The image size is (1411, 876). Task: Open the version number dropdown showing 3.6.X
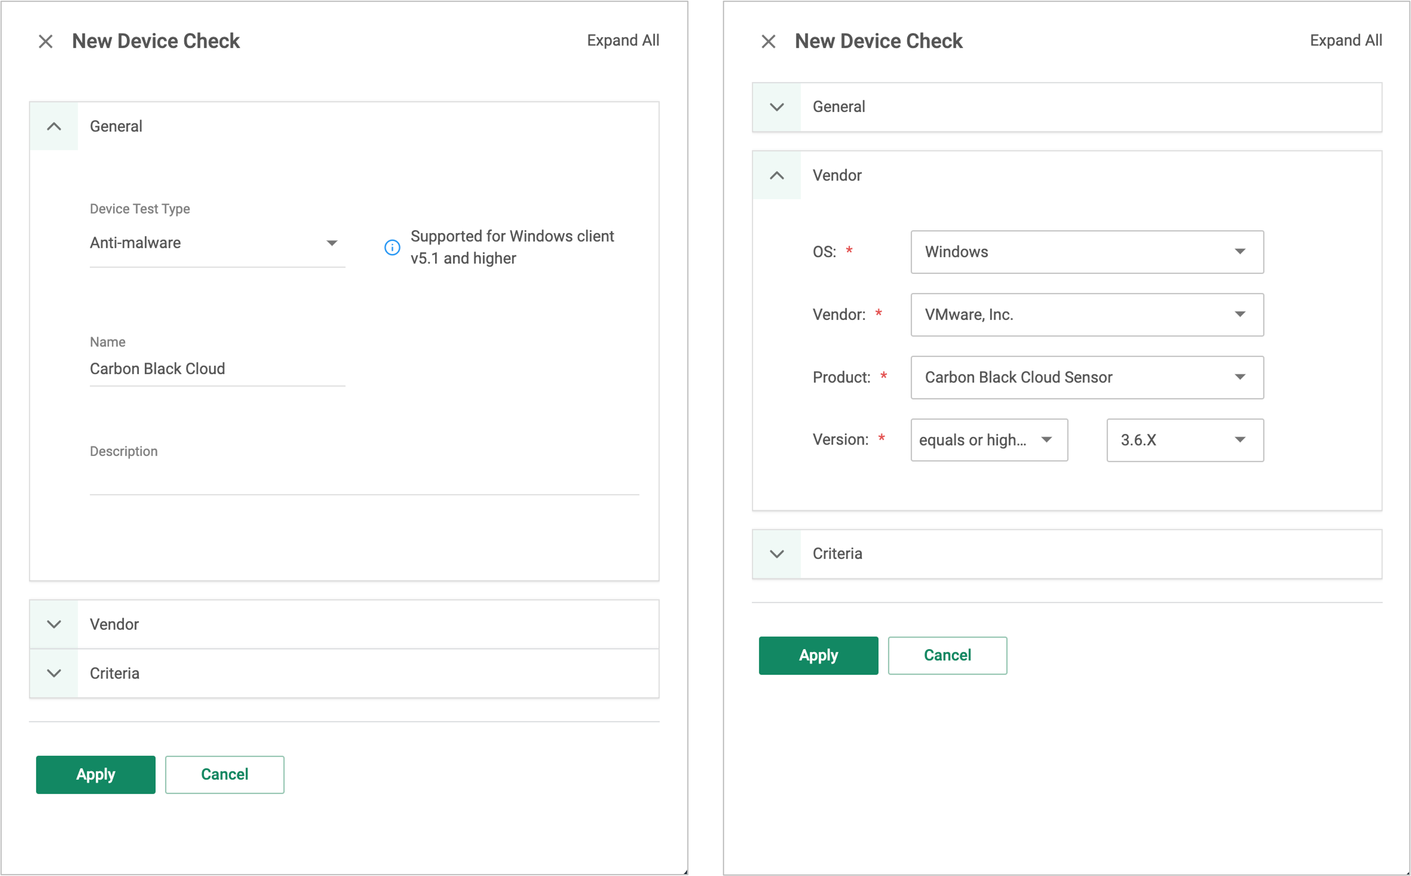pyautogui.click(x=1185, y=440)
